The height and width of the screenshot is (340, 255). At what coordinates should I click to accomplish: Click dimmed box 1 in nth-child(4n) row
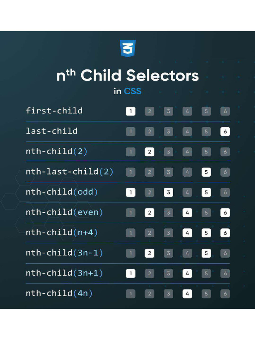pos(130,294)
